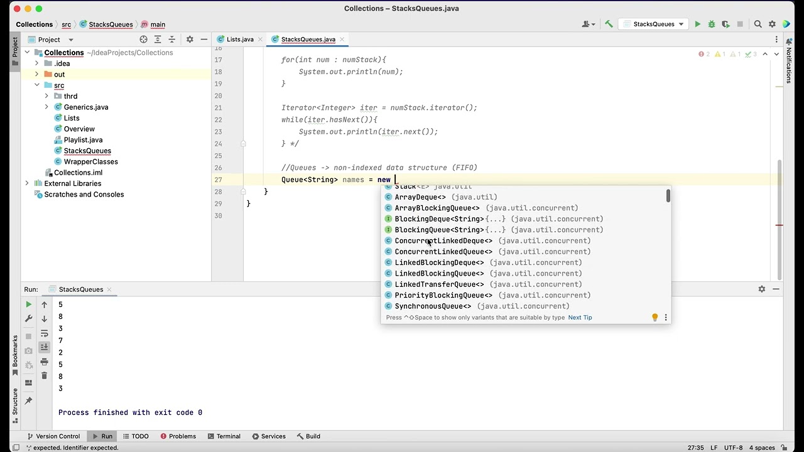This screenshot has width=804, height=452.
Task: Rerun StacksQueues in Run panel
Action: (28, 304)
